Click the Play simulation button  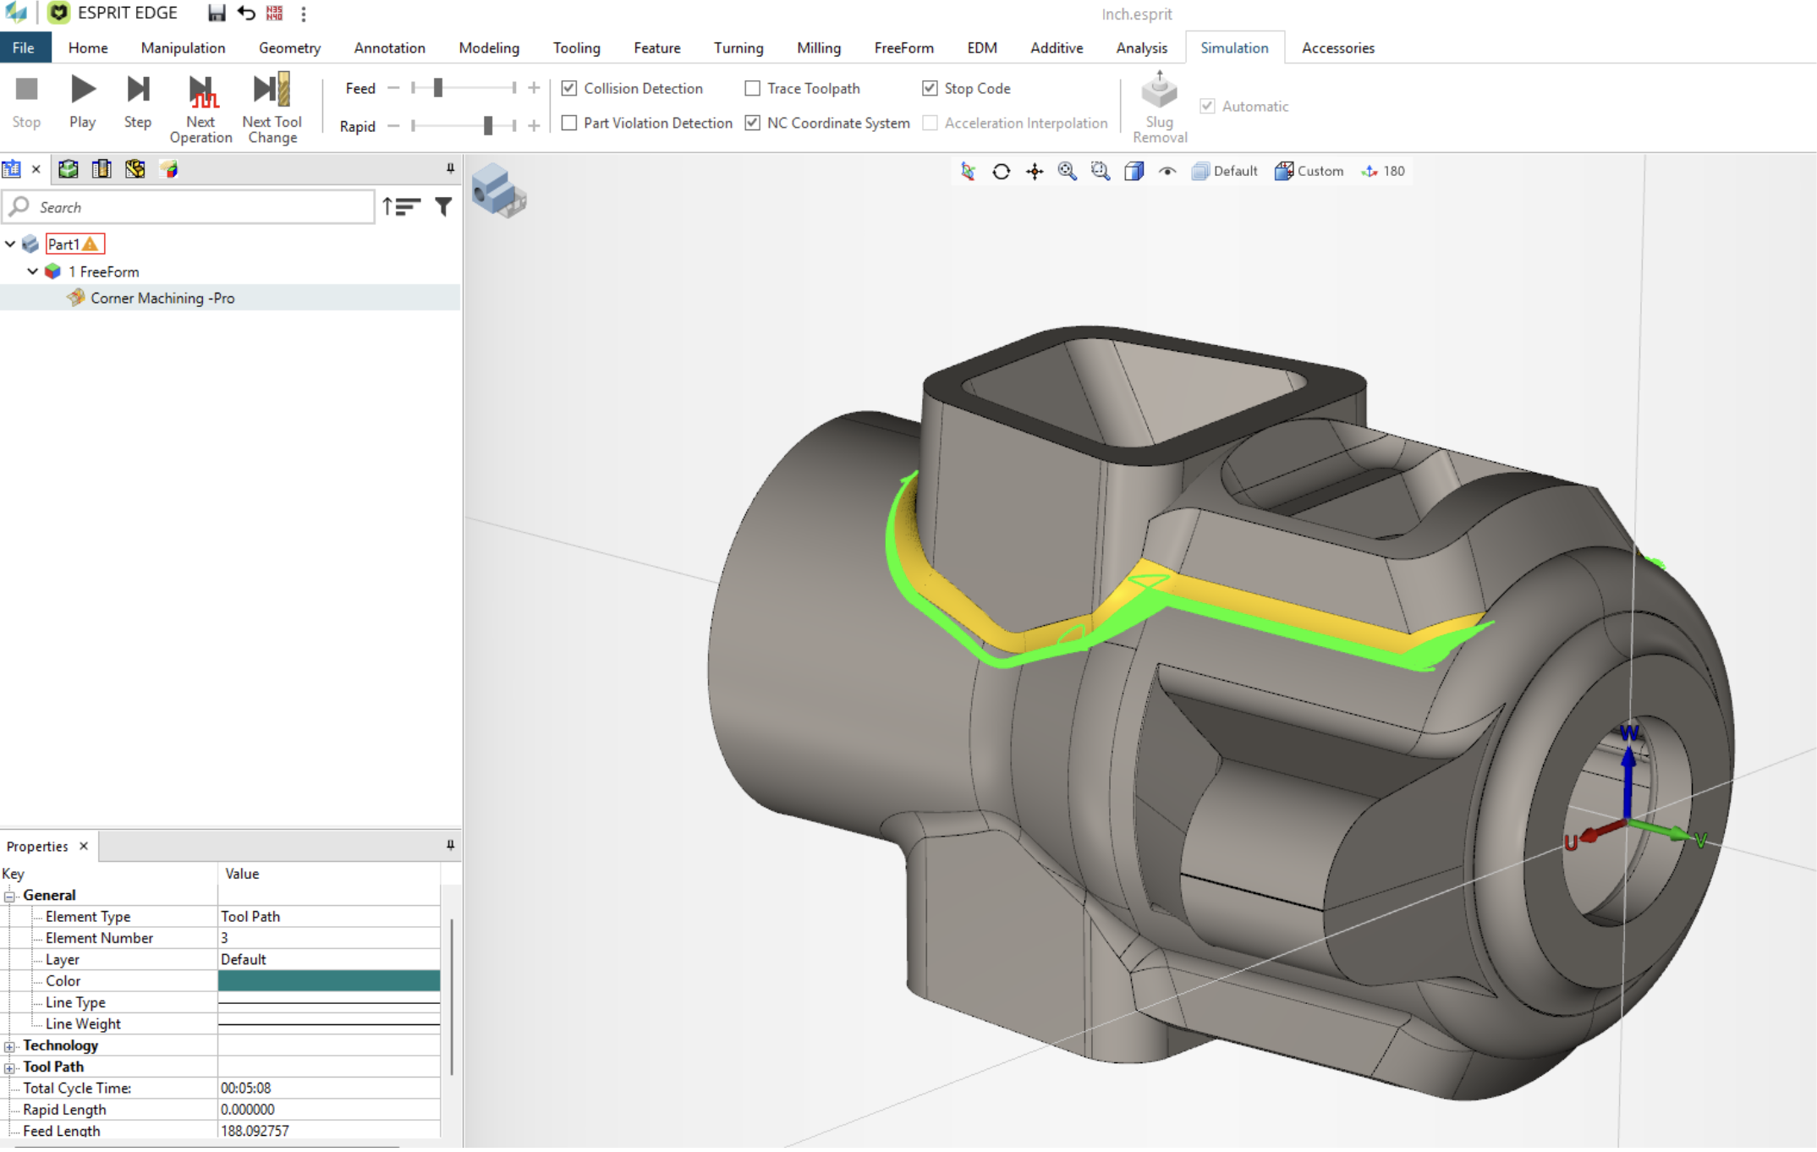pos(83,91)
